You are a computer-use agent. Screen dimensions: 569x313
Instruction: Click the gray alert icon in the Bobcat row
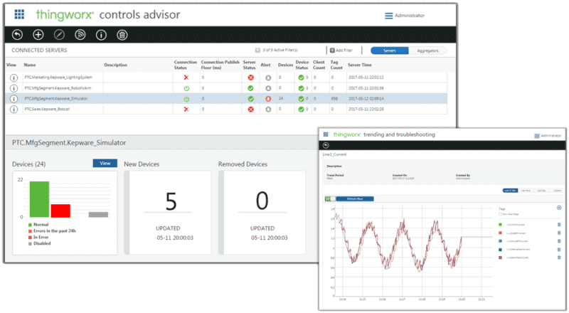[x=268, y=110]
